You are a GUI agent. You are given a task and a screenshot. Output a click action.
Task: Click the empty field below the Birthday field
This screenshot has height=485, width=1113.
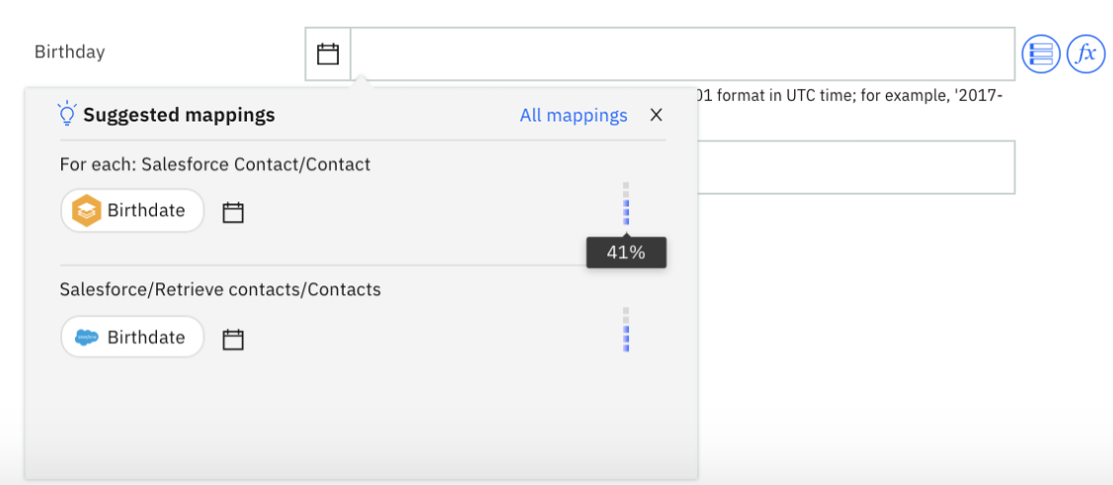(x=855, y=167)
